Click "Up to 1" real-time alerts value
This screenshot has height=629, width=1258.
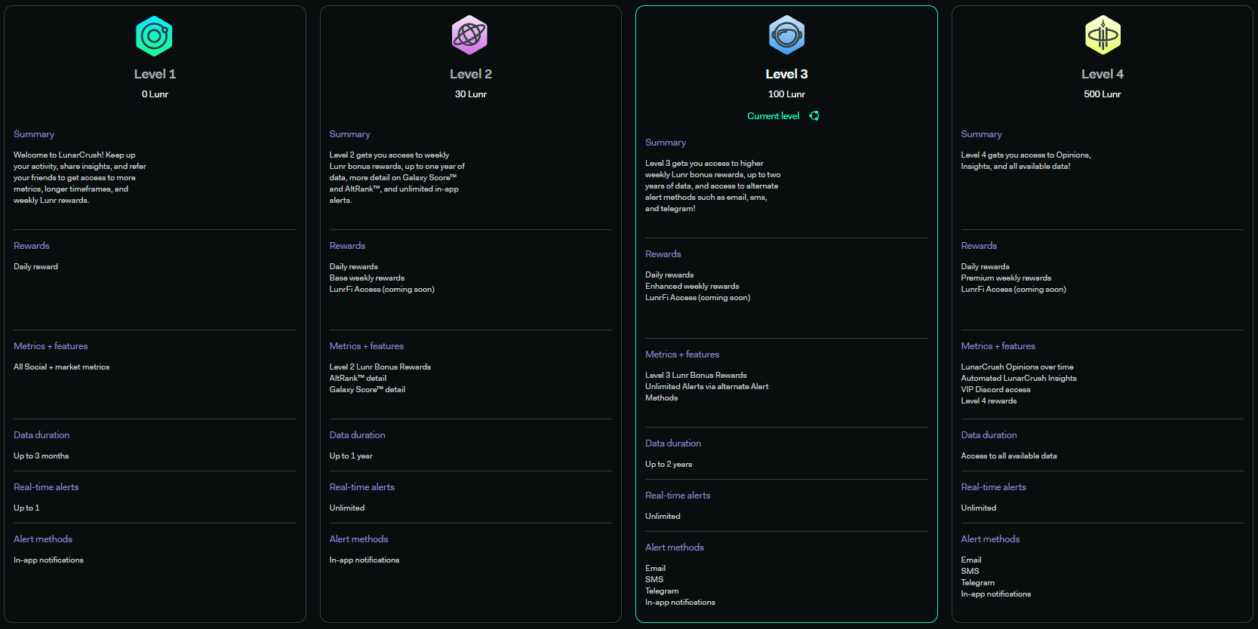(26, 508)
